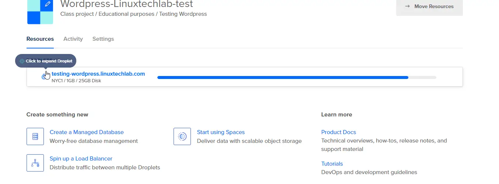Go to the Settings tab
This screenshot has width=499, height=184.
[103, 39]
